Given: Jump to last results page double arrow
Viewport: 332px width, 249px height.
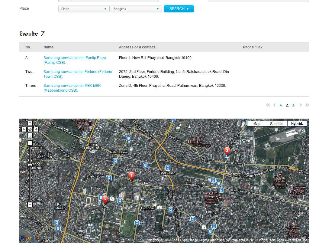Looking at the screenshot, I should point(307,105).
